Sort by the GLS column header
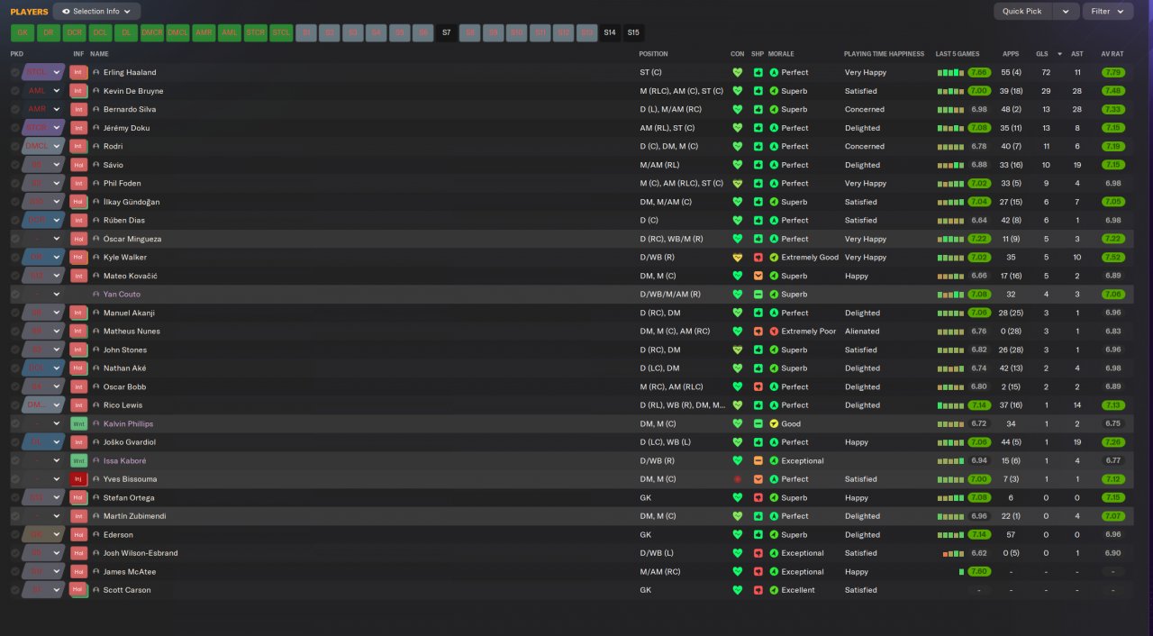Screen dimensions: 1153x636 (x=1041, y=54)
